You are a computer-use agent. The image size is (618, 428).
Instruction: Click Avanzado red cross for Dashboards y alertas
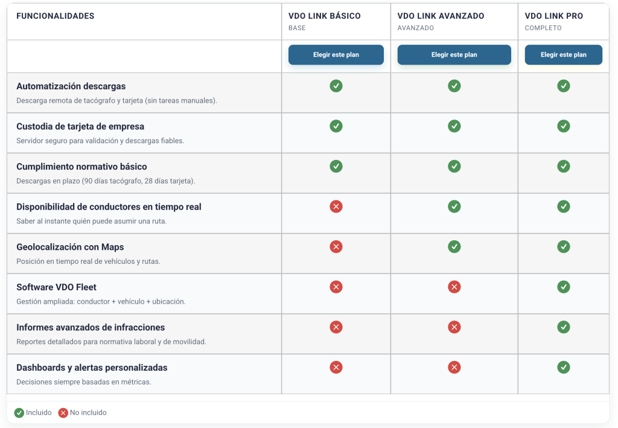(x=454, y=367)
